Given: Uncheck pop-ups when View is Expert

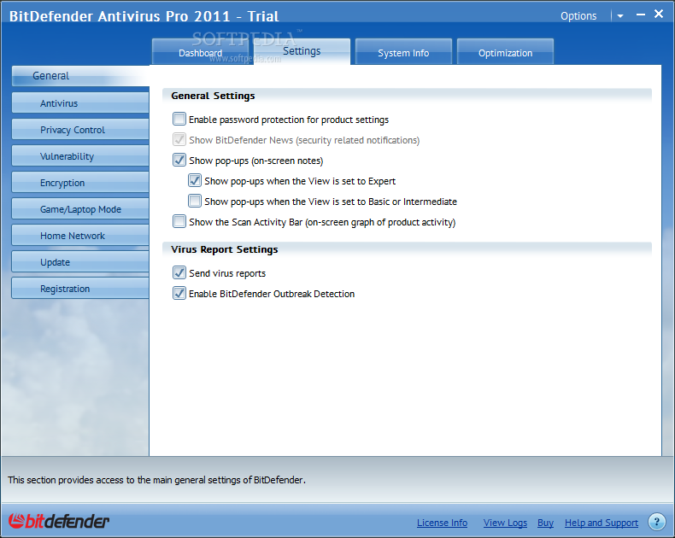Looking at the screenshot, I should click(x=195, y=180).
